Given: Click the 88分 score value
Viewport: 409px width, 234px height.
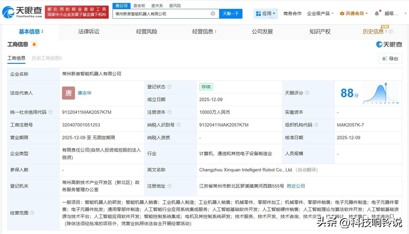Looking at the screenshot, I should point(349,93).
